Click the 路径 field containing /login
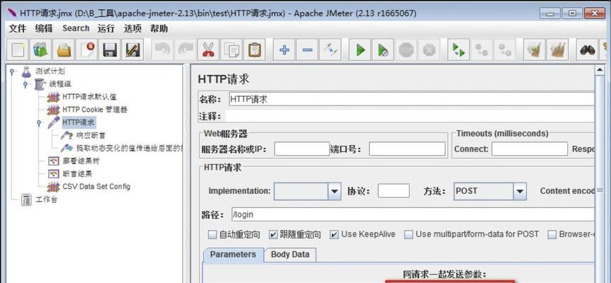 pos(413,214)
